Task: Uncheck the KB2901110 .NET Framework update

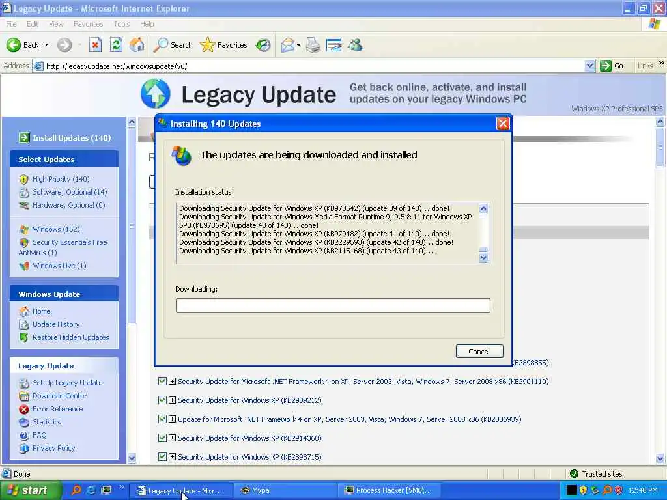Action: click(162, 382)
